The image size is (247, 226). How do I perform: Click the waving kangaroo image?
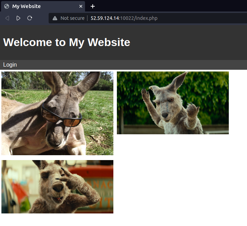(172, 103)
